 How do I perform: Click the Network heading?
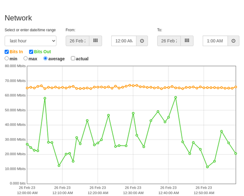18,18
